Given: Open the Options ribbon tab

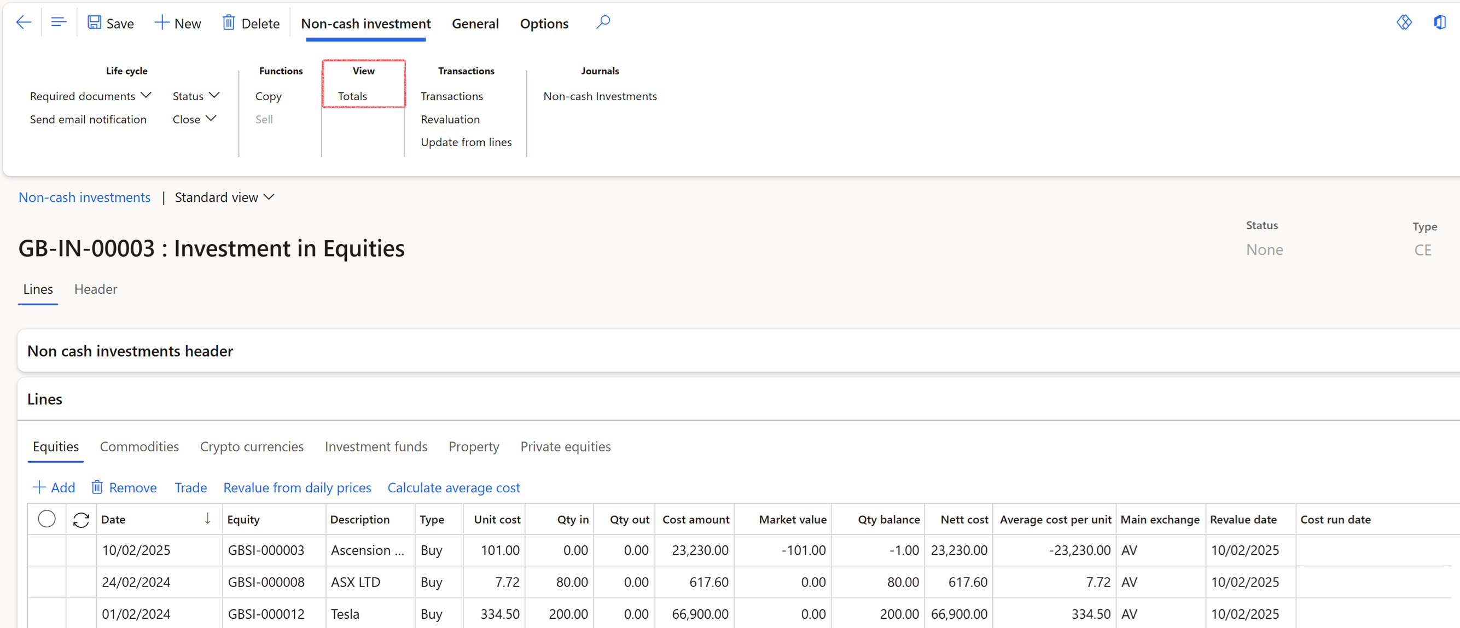Looking at the screenshot, I should coord(544,23).
